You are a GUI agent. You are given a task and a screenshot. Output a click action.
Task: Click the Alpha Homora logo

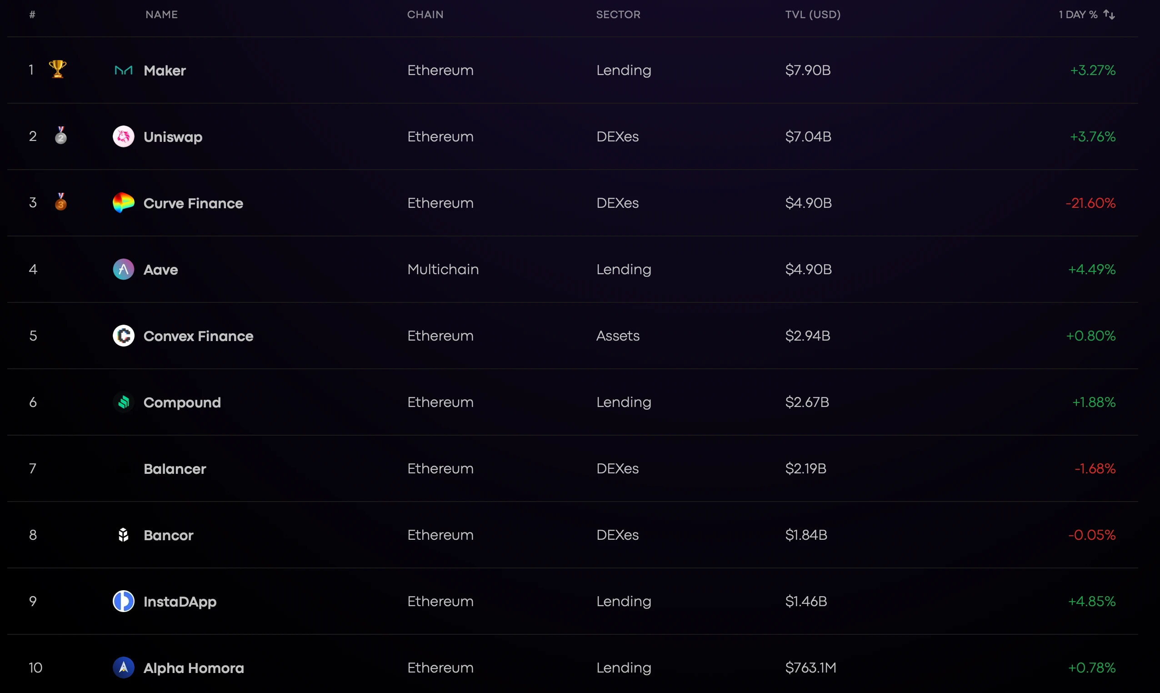pos(124,668)
